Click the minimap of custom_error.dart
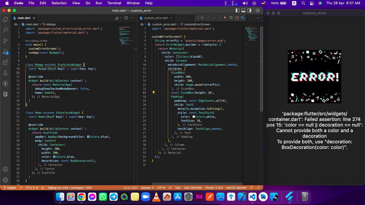The width and height of the screenshot is (365, 205). click(x=252, y=35)
